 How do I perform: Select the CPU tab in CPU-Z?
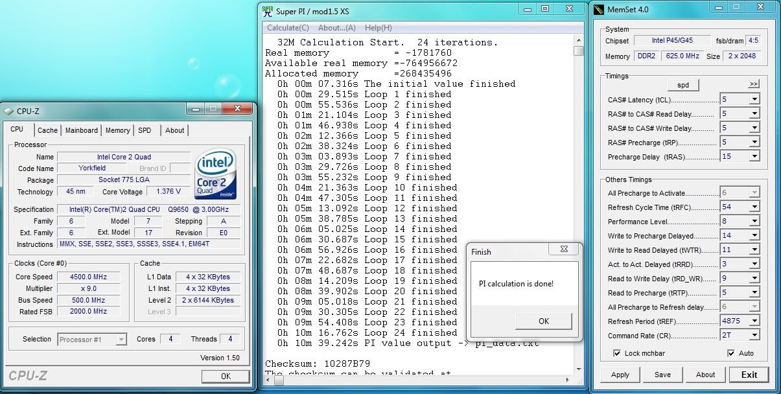17,130
